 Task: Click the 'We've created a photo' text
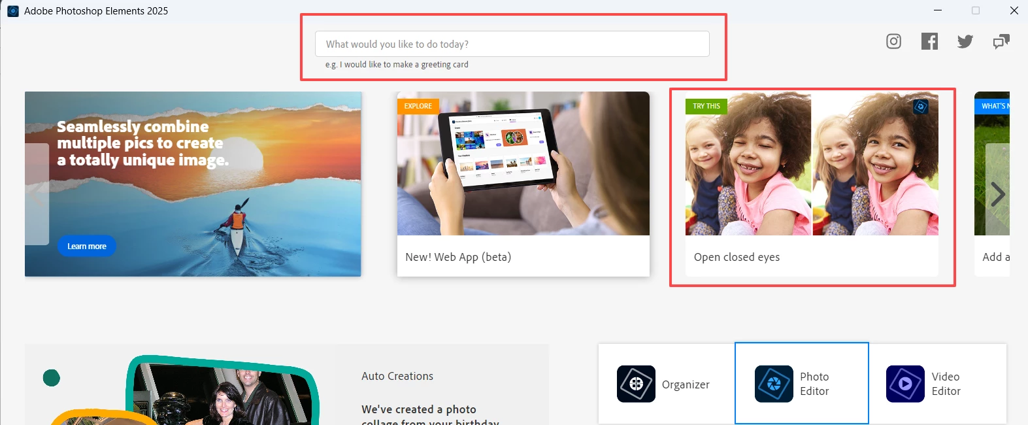point(419,409)
